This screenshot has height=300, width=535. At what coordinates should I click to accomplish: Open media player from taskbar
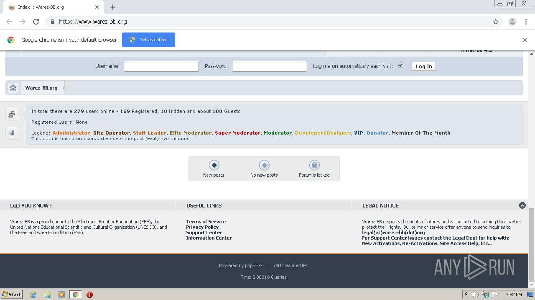pyautogui.click(x=61, y=295)
